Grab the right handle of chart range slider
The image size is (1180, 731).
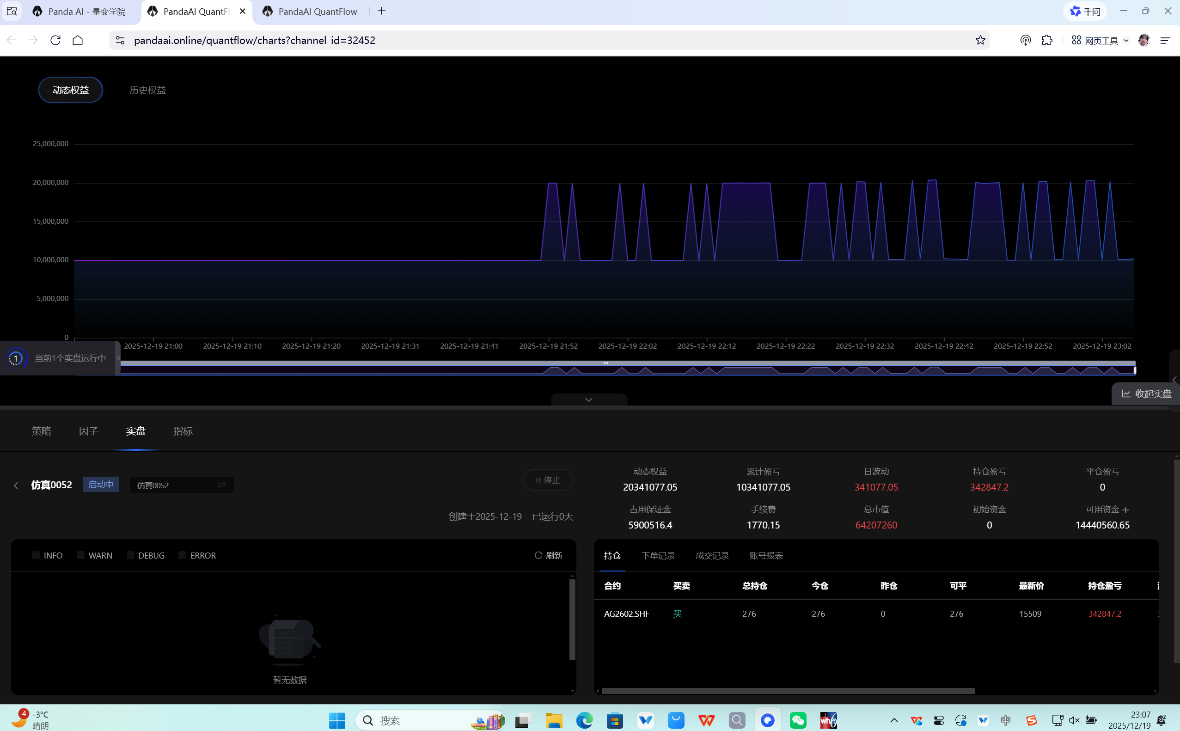pos(1135,370)
